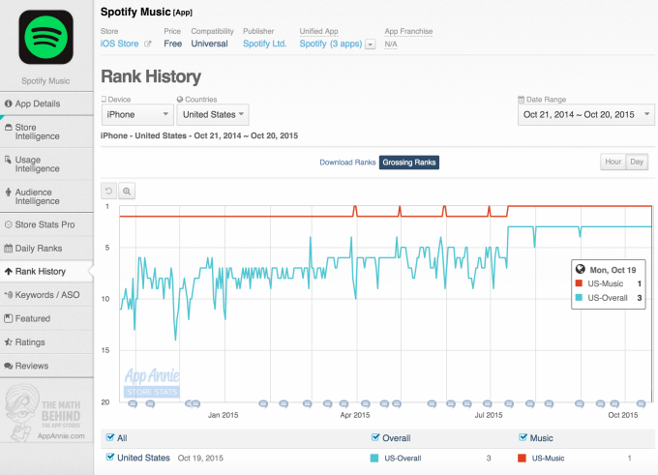Go to Store Stats Pro

tap(46, 224)
